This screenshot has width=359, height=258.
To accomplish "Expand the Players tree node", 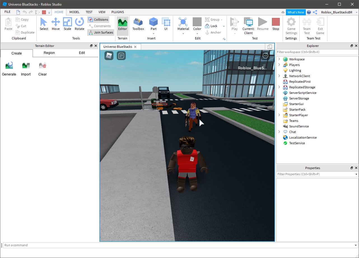I will click(279, 65).
